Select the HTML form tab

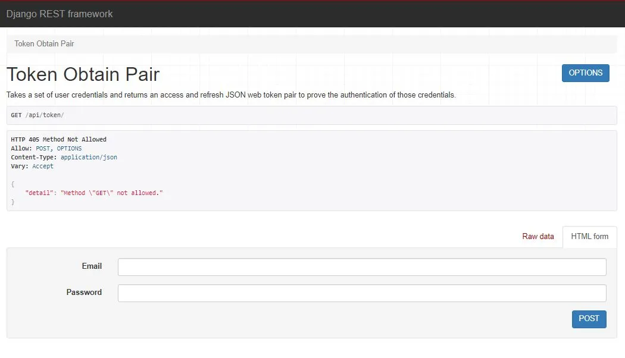(x=589, y=237)
